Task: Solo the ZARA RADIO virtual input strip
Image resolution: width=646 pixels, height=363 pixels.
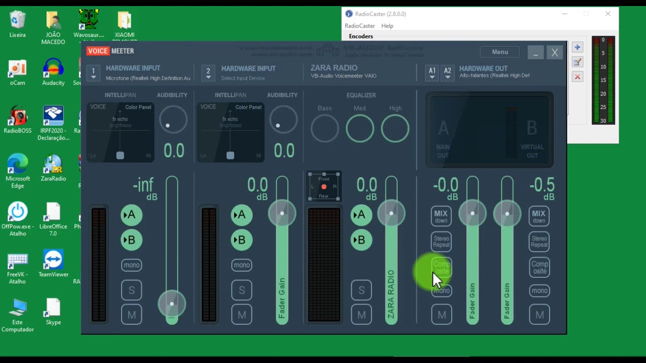Action: 361,290
